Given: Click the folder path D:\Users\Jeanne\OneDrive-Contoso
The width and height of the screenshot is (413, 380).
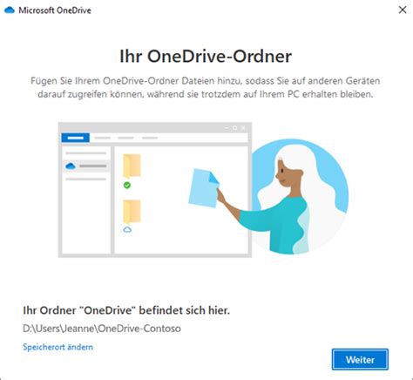Looking at the screenshot, I should (102, 329).
